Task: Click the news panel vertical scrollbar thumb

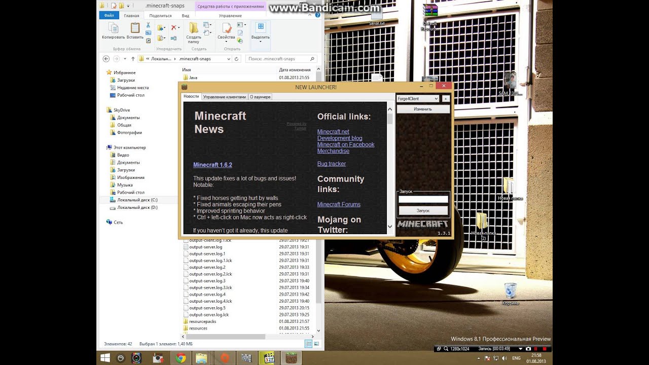Action: tap(390, 118)
